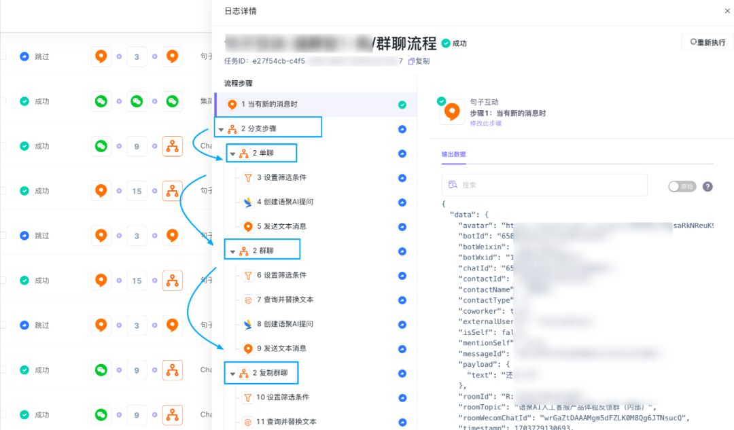Click the 日志详情 panel title
Image resolution: width=734 pixels, height=430 pixels.
[241, 12]
